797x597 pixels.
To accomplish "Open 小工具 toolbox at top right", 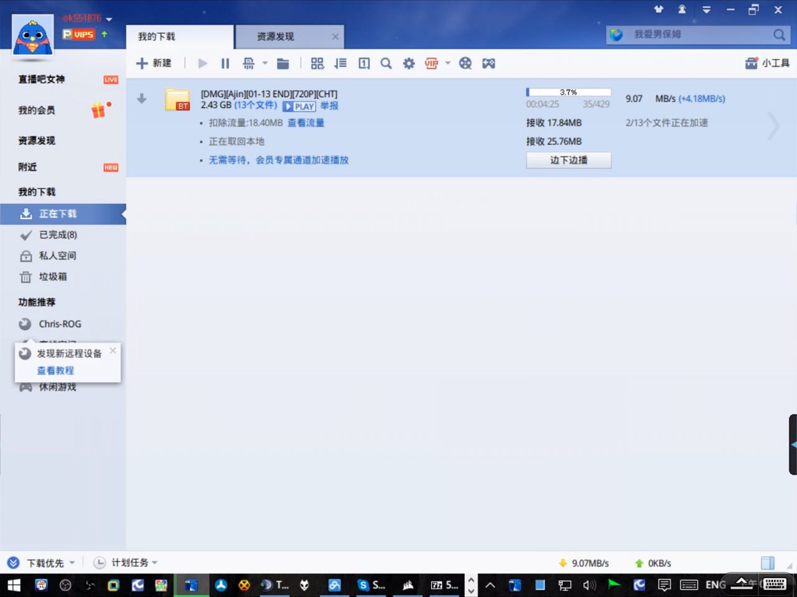I will click(767, 63).
